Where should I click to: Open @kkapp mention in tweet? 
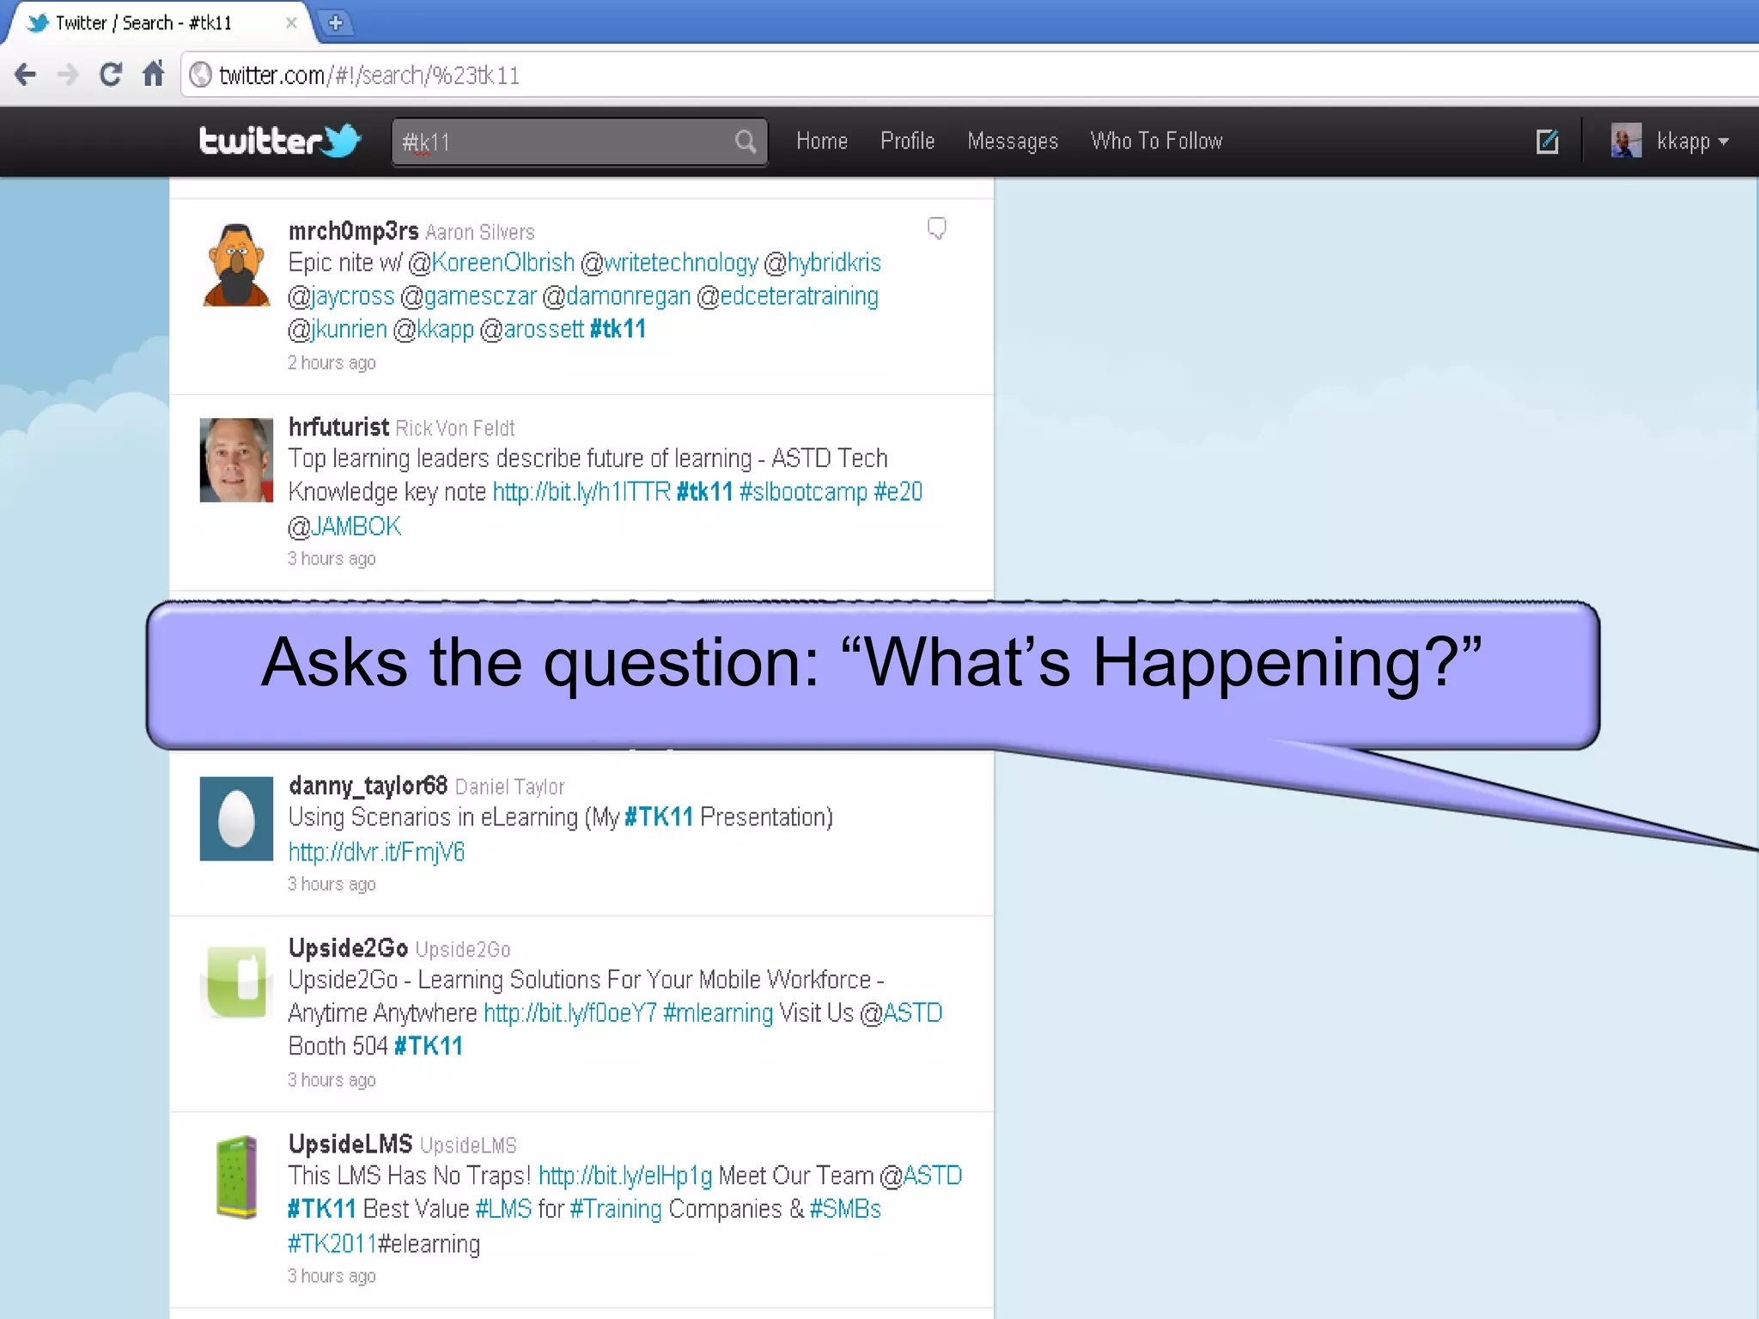(x=434, y=330)
